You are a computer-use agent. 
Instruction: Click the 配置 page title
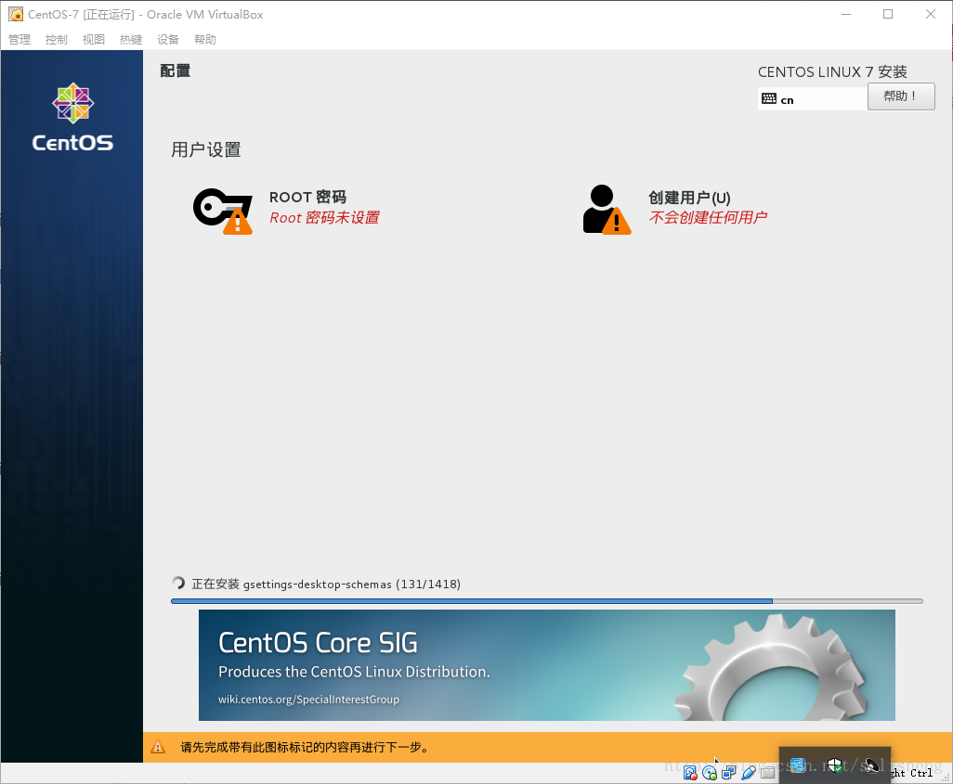(x=175, y=71)
